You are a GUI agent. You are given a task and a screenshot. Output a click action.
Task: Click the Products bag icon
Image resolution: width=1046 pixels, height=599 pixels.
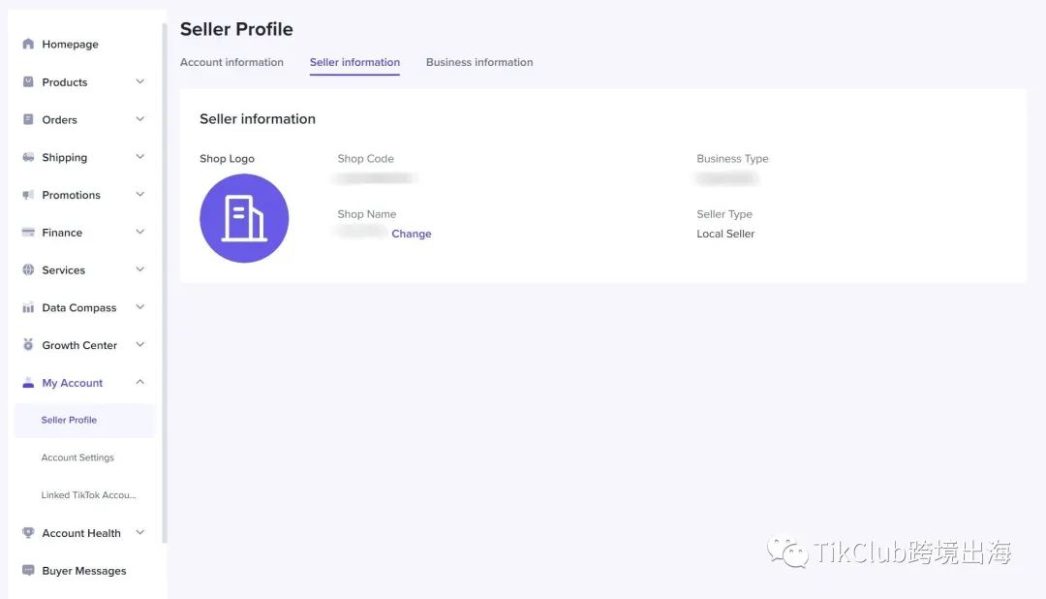(x=28, y=82)
